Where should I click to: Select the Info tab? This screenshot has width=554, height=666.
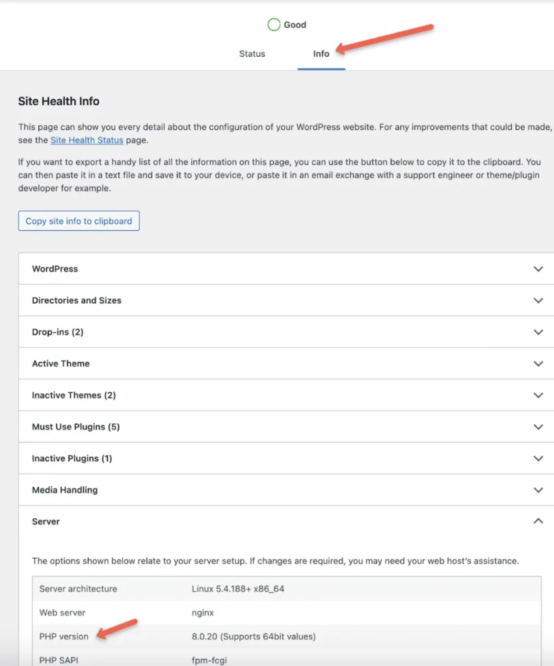tap(321, 54)
